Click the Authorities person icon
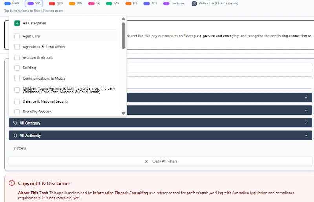The image size is (314, 202). (194, 4)
